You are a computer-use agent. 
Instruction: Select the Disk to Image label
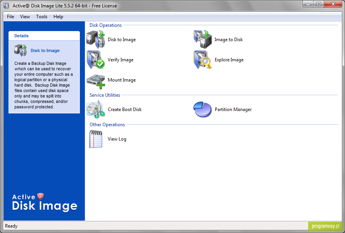click(x=122, y=40)
